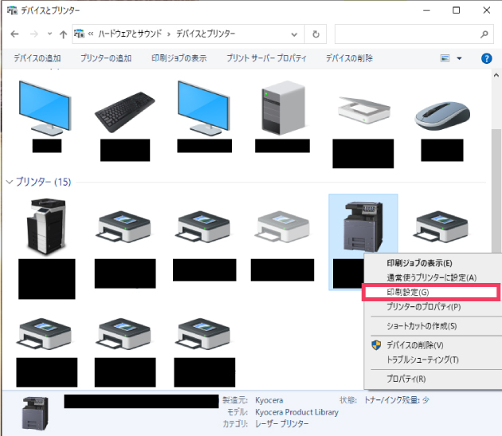Click the help question mark icon
The height and width of the screenshot is (436, 502).
pos(486,58)
